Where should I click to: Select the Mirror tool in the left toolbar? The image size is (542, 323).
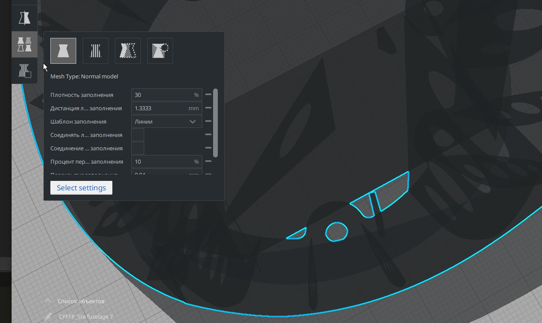click(25, 18)
